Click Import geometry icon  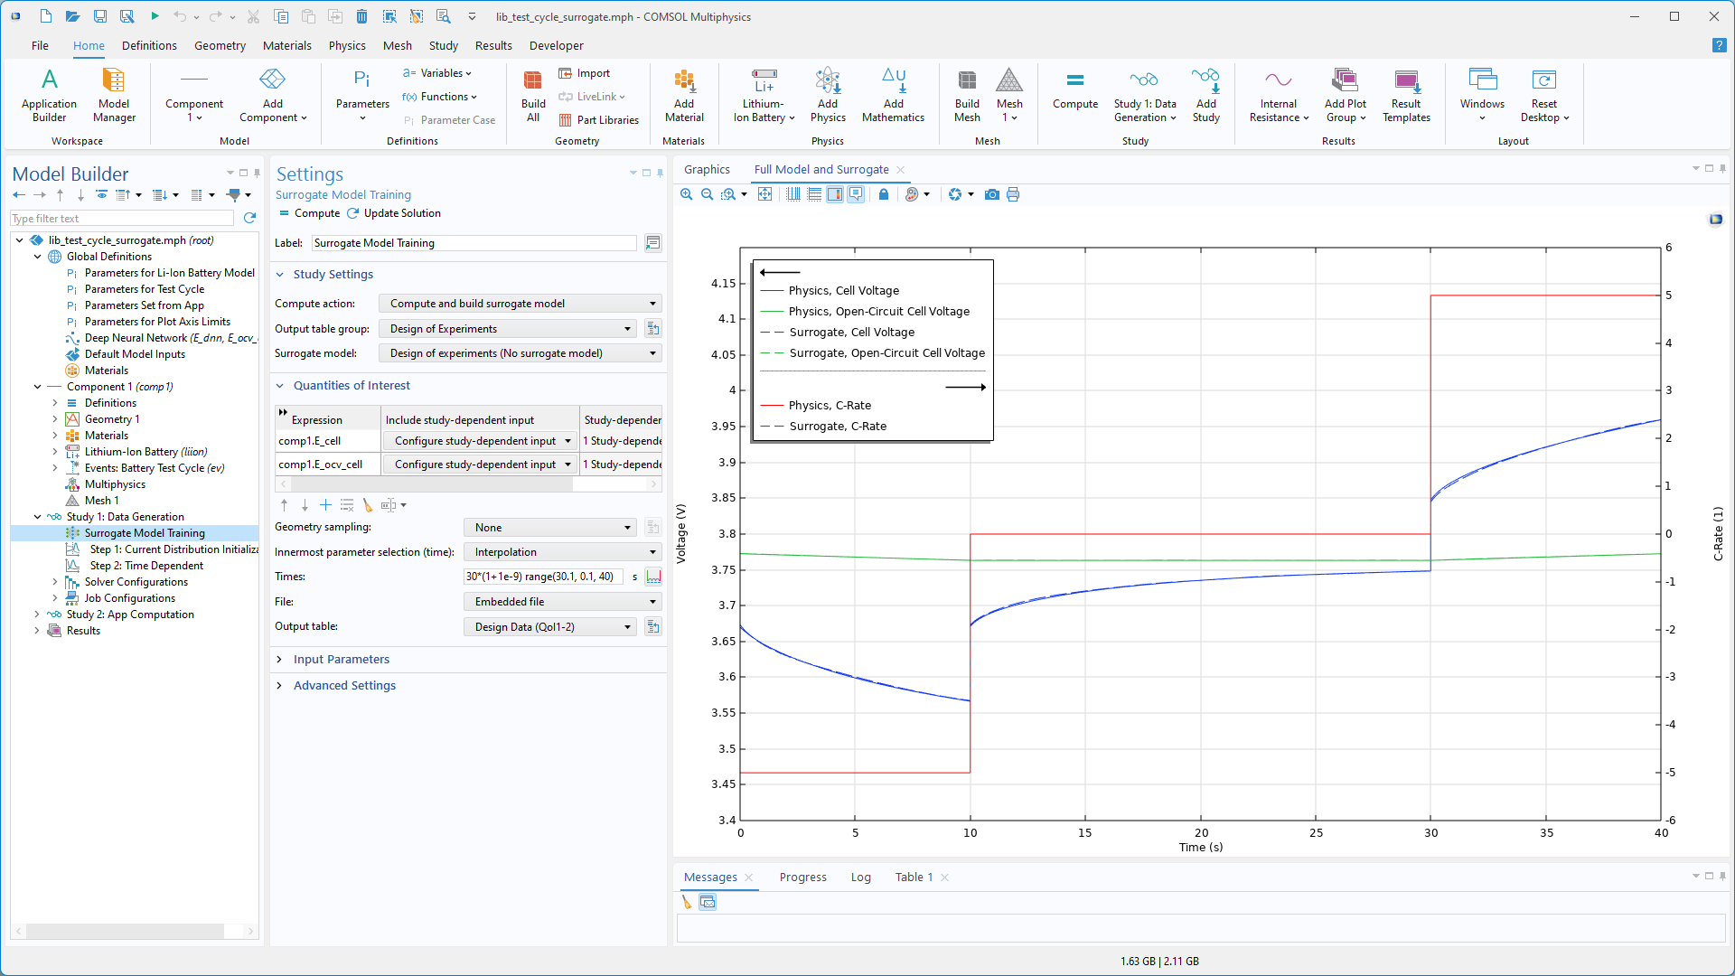585,73
